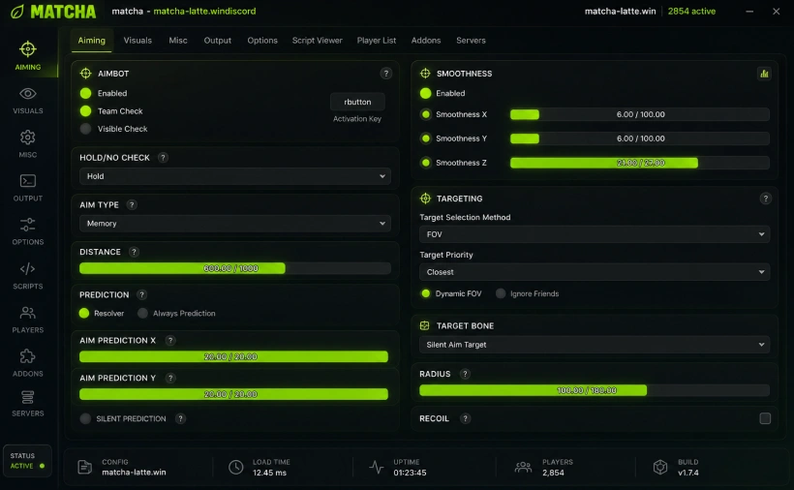This screenshot has width=794, height=490.
Task: Enable Silent Prediction
Action: [85, 418]
